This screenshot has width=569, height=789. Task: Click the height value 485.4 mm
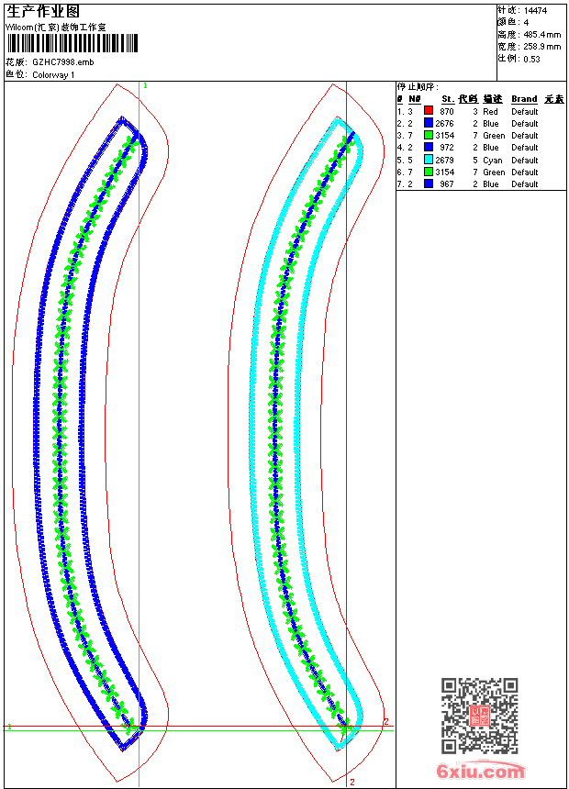pyautogui.click(x=542, y=35)
